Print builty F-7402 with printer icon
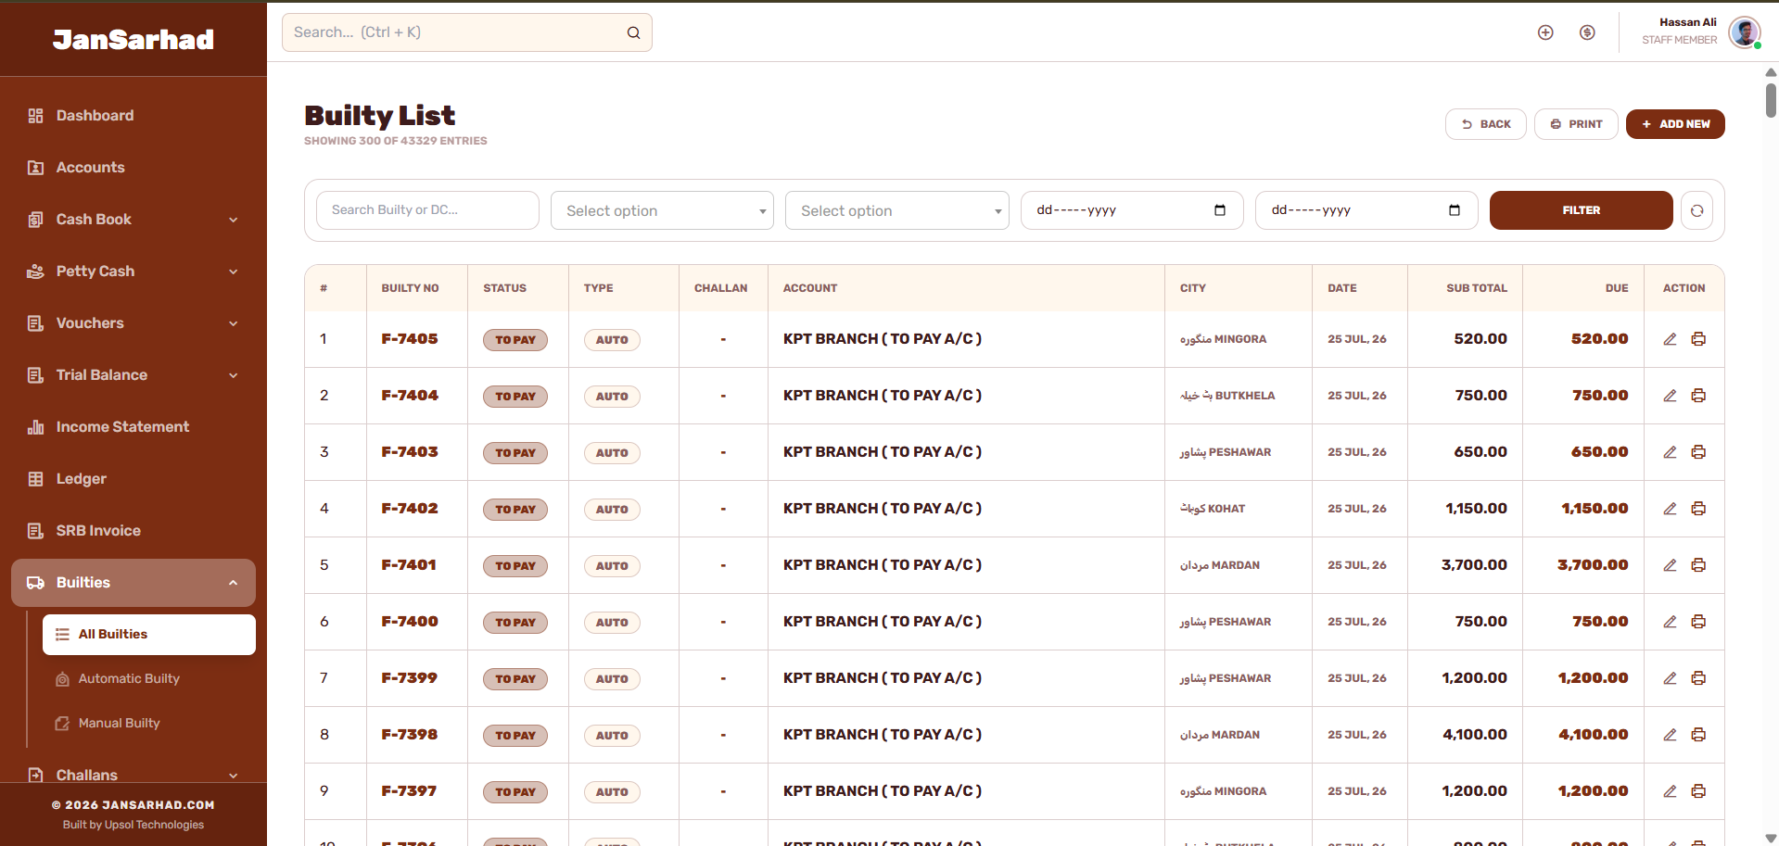Image resolution: width=1779 pixels, height=846 pixels. click(1698, 509)
